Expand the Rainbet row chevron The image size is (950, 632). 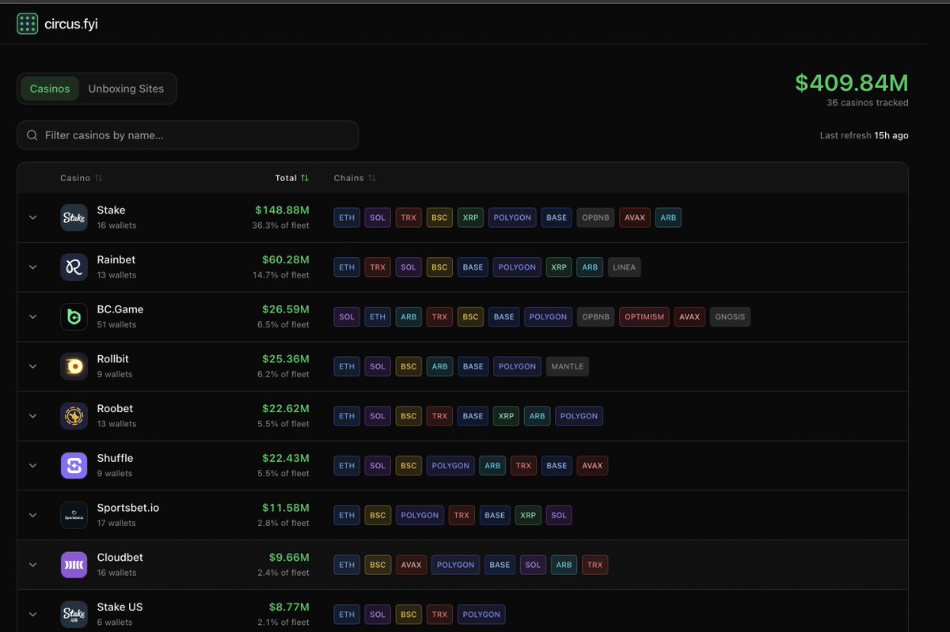(x=32, y=267)
